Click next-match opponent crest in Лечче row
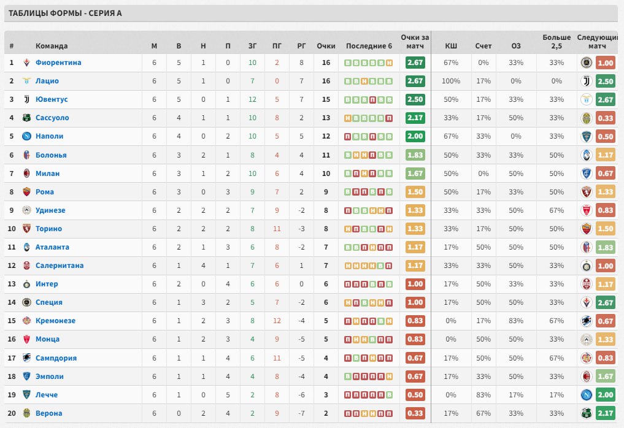624x428 pixels. click(587, 395)
